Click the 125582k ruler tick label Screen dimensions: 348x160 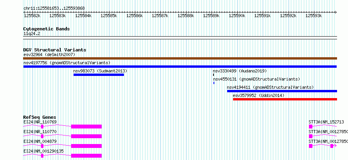pos(32,16)
